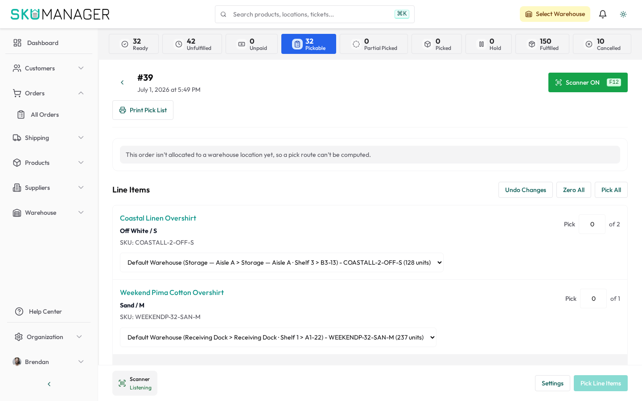Image resolution: width=642 pixels, height=401 pixels.
Task: Click the Orders cart icon
Action: [17, 93]
